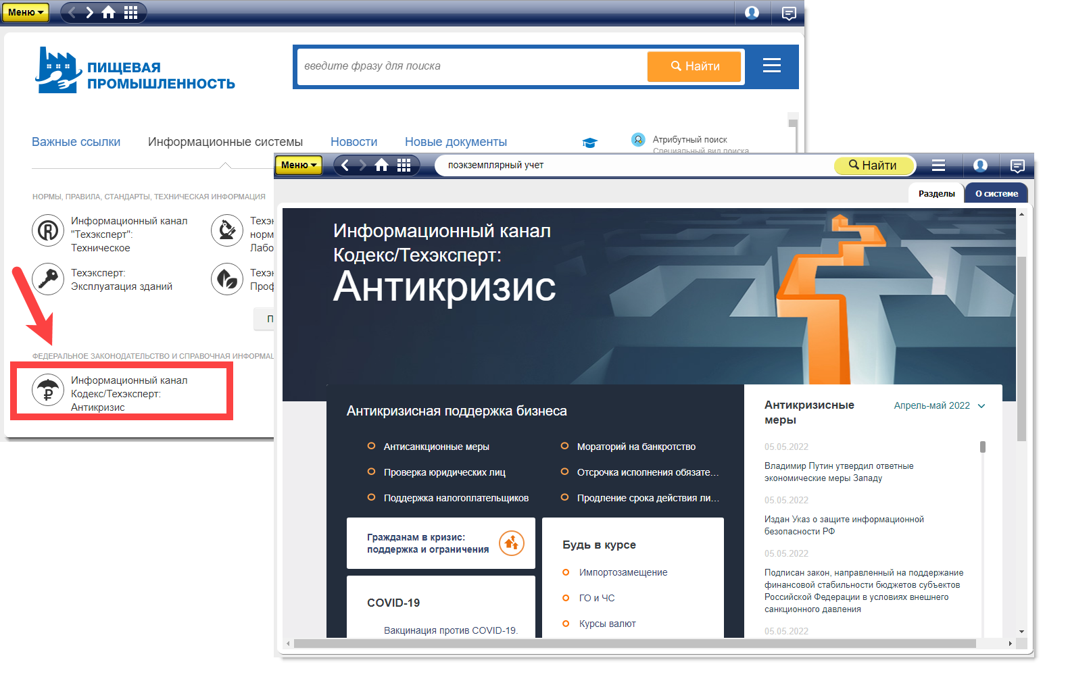Open Проверка юридических лиц link

[445, 472]
